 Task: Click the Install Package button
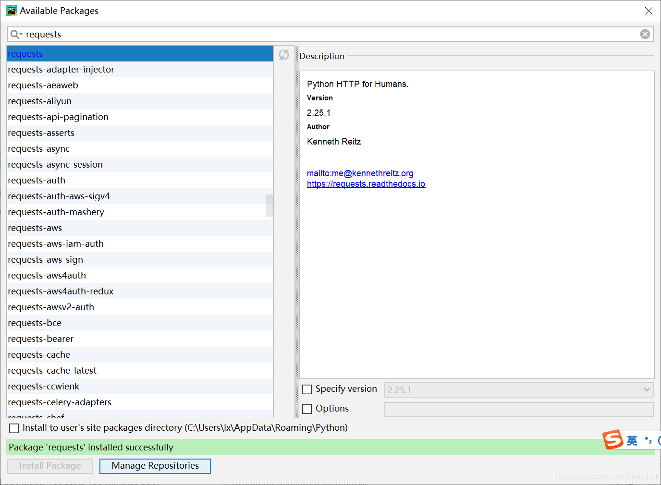(x=50, y=466)
